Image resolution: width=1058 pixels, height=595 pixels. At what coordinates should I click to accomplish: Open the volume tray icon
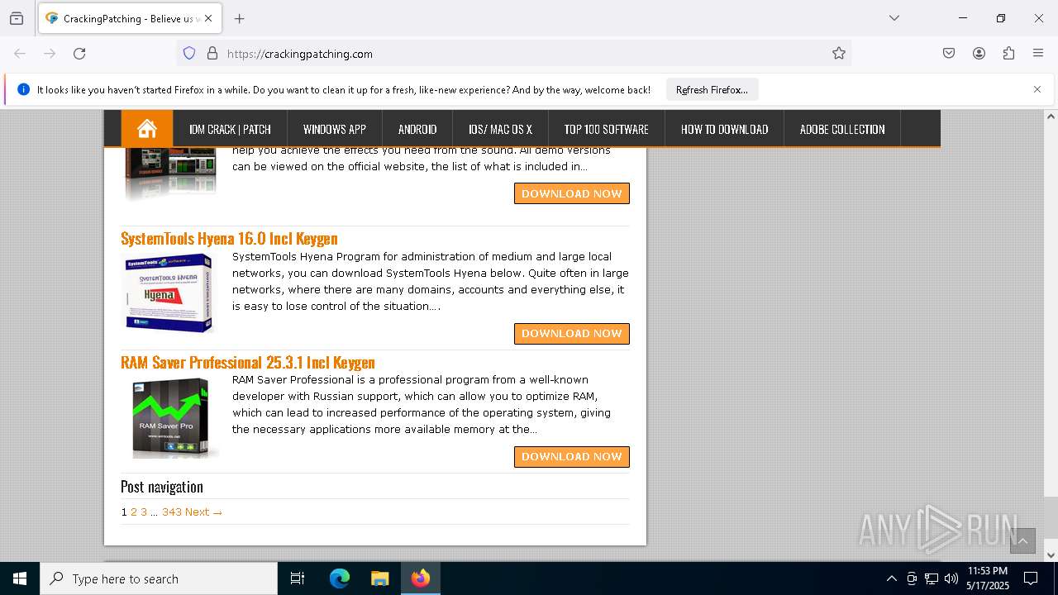(951, 578)
